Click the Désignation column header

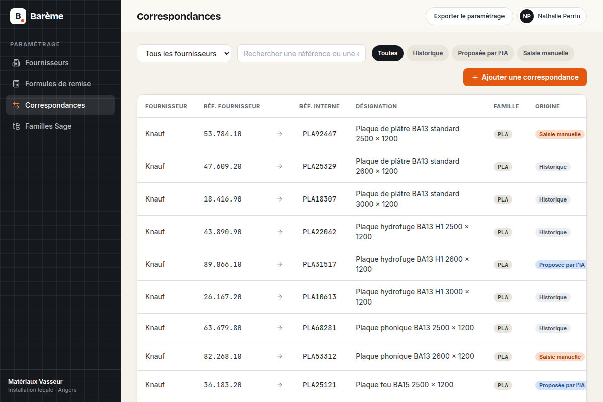pos(376,106)
